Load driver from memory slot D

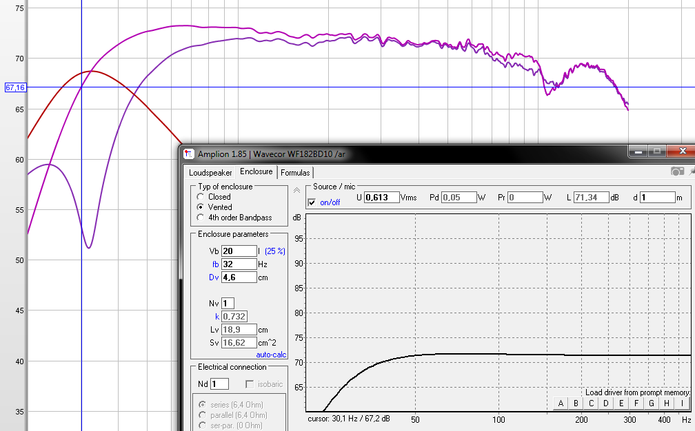coord(606,403)
